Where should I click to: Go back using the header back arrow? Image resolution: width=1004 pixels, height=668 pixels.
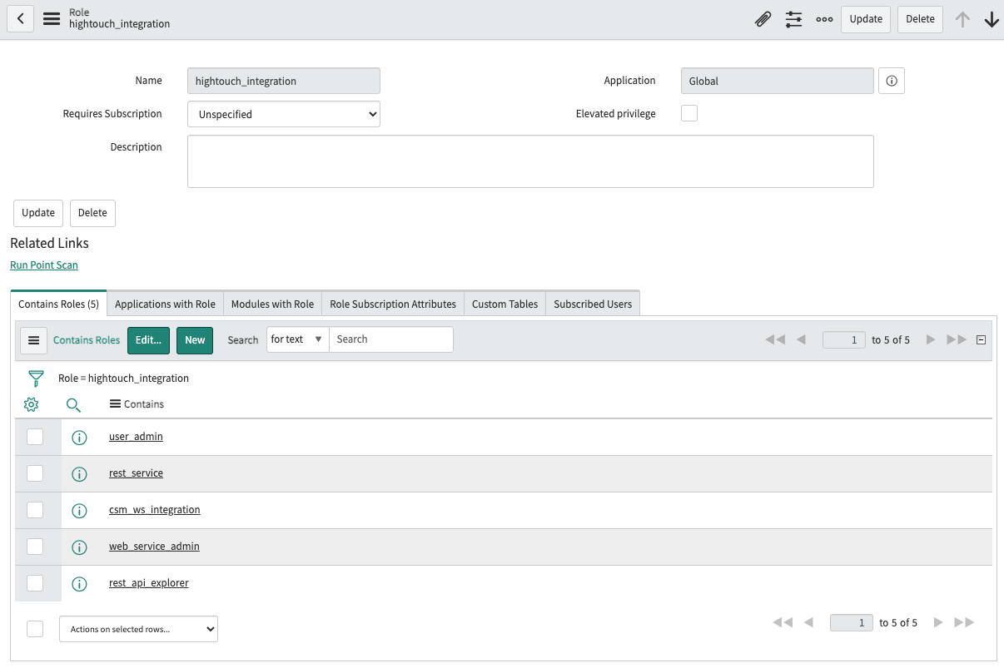click(x=20, y=19)
